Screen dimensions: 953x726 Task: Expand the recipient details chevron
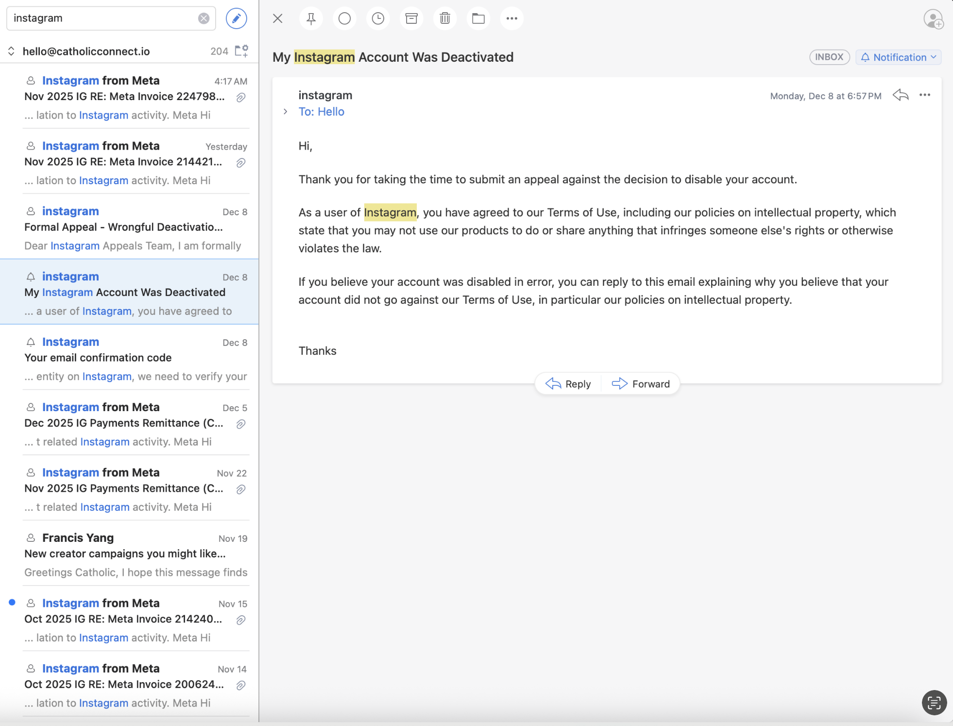pos(286,112)
